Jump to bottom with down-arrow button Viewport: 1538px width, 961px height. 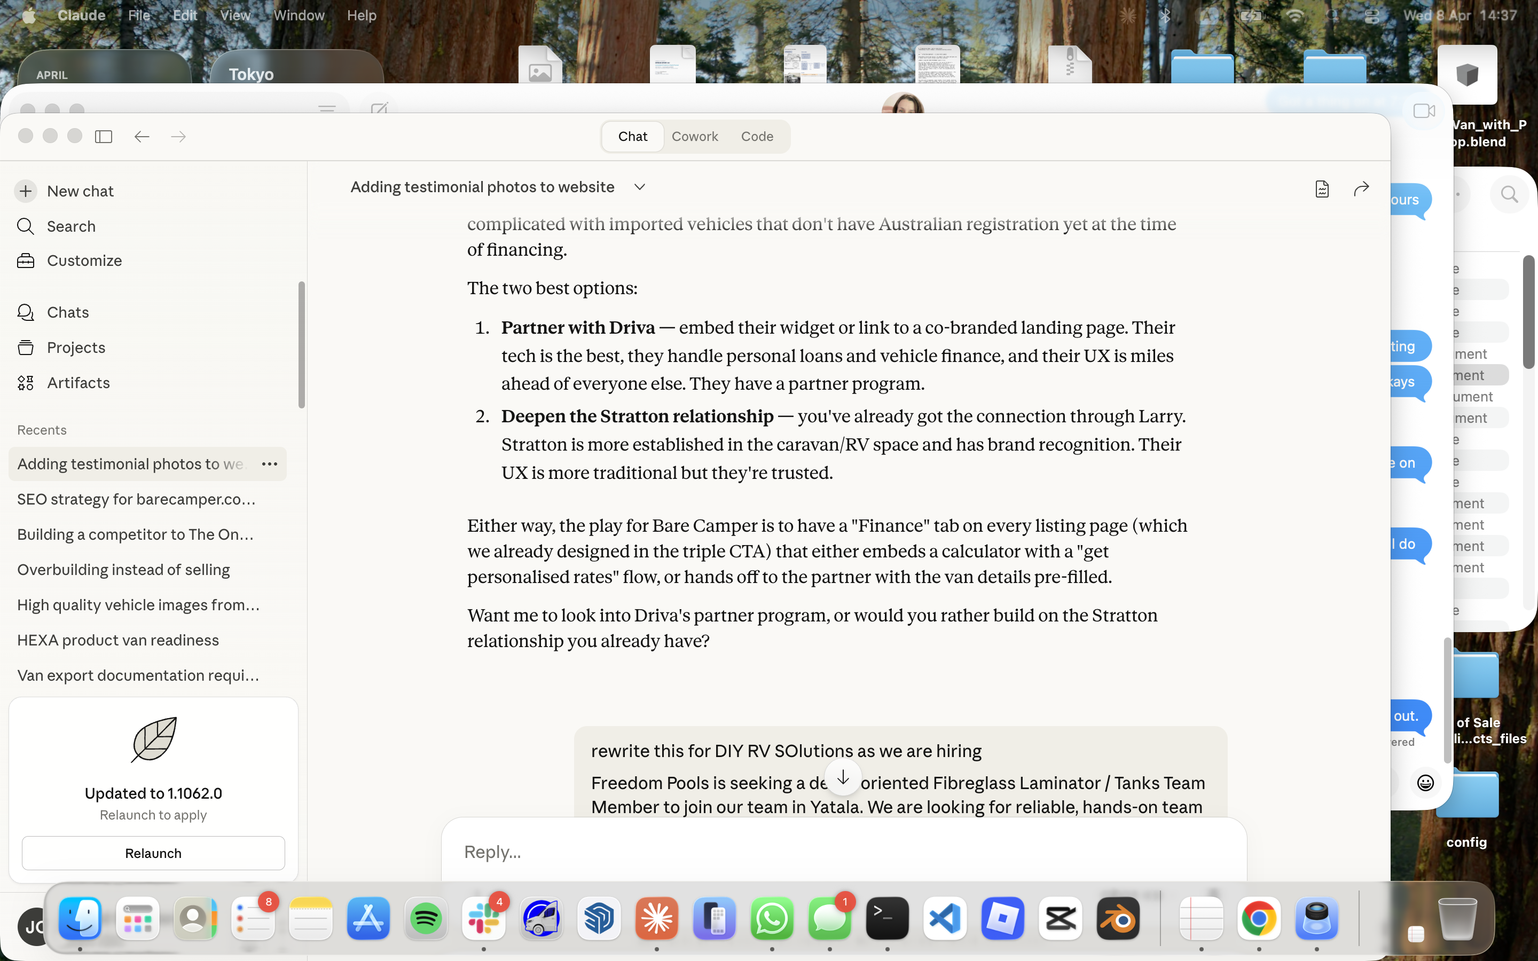click(843, 777)
